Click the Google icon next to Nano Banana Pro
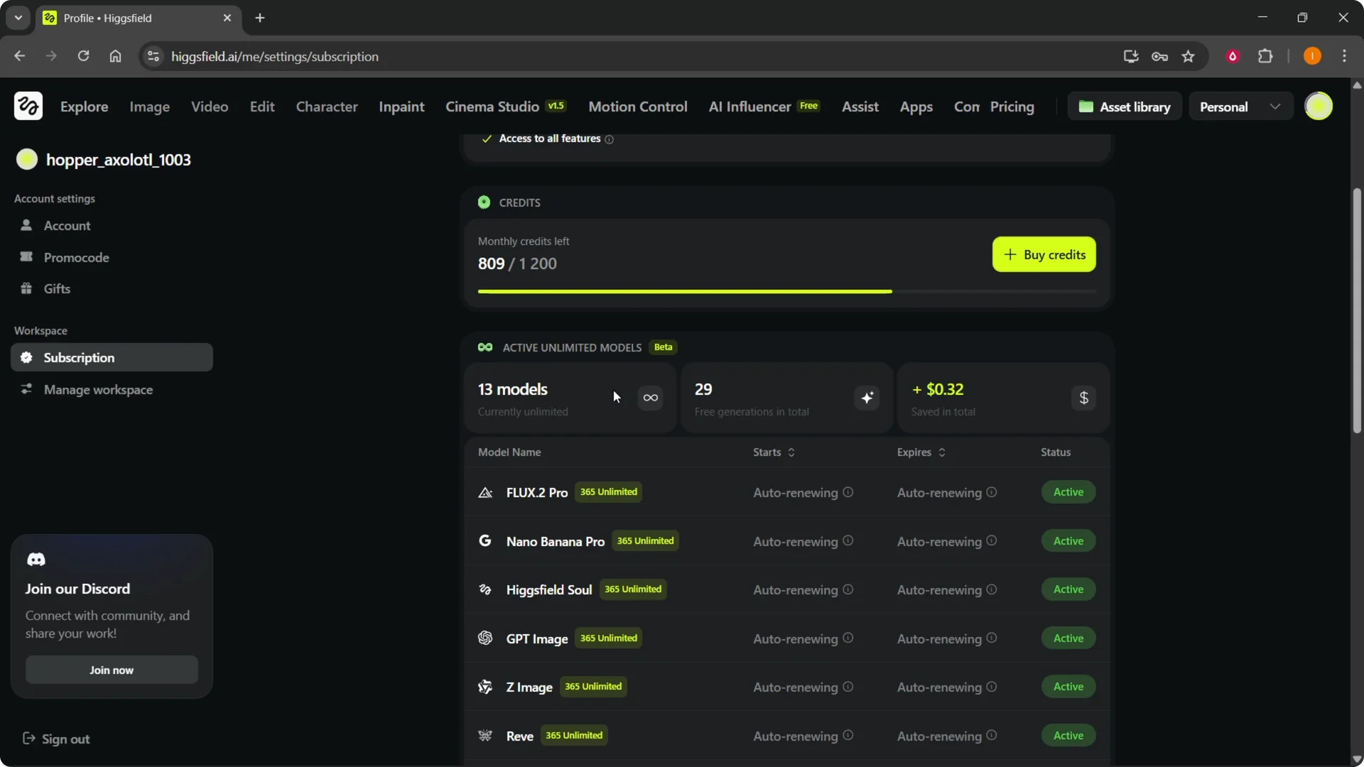This screenshot has height=767, width=1364. tap(485, 540)
